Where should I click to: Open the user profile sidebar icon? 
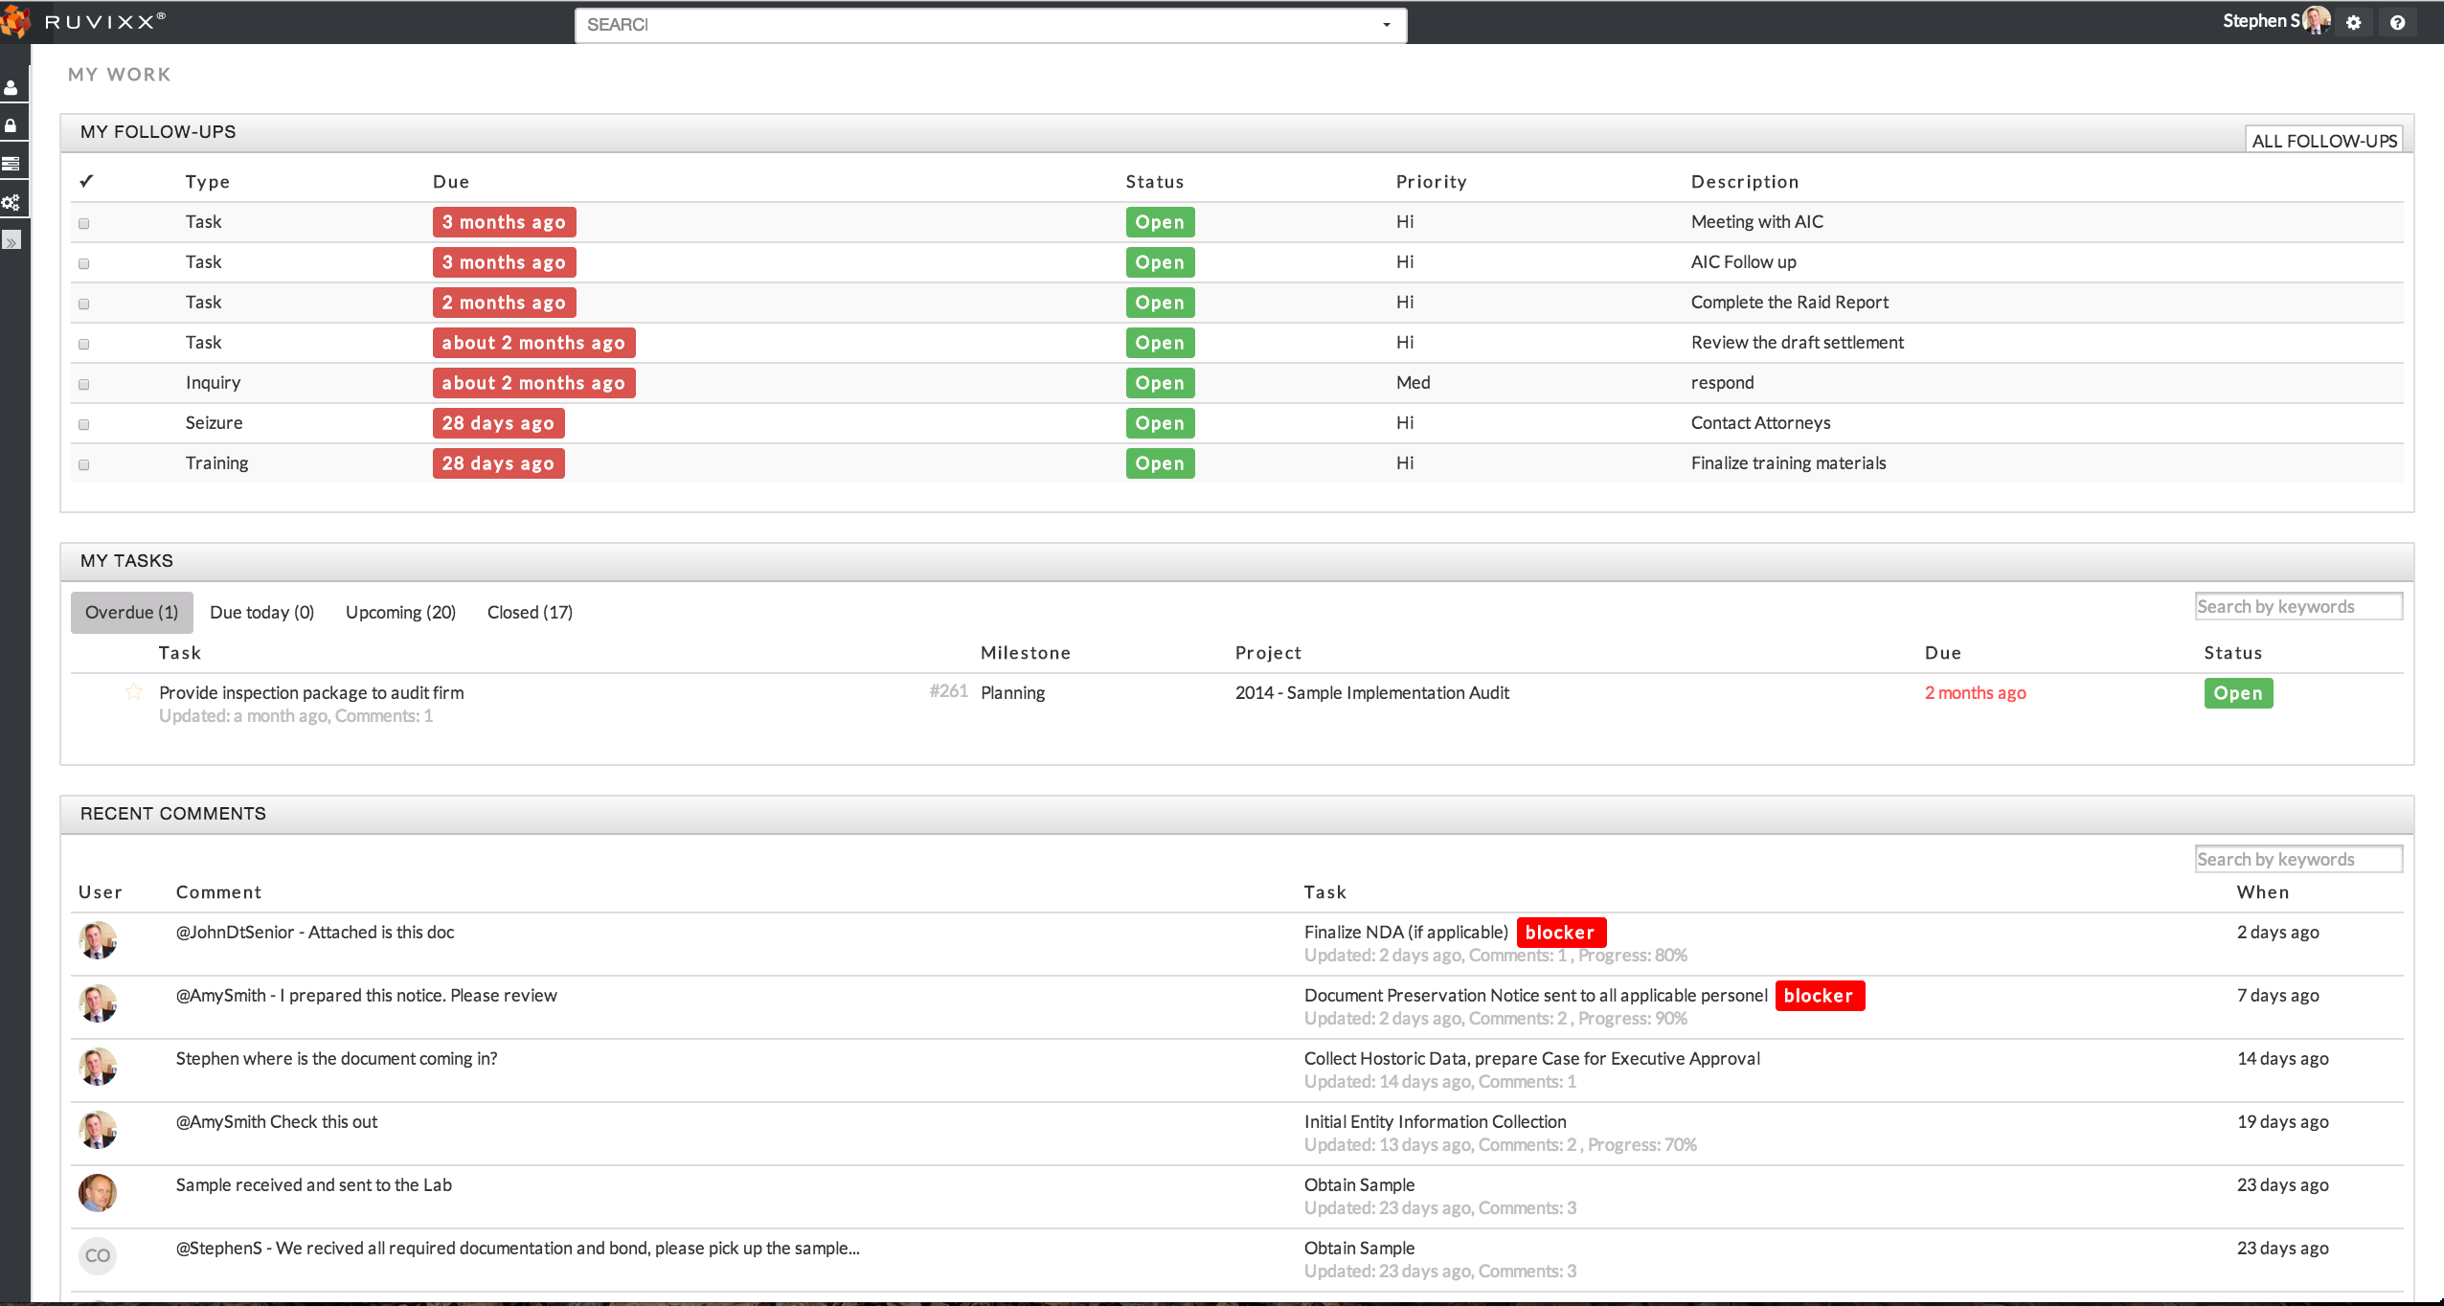[11, 88]
